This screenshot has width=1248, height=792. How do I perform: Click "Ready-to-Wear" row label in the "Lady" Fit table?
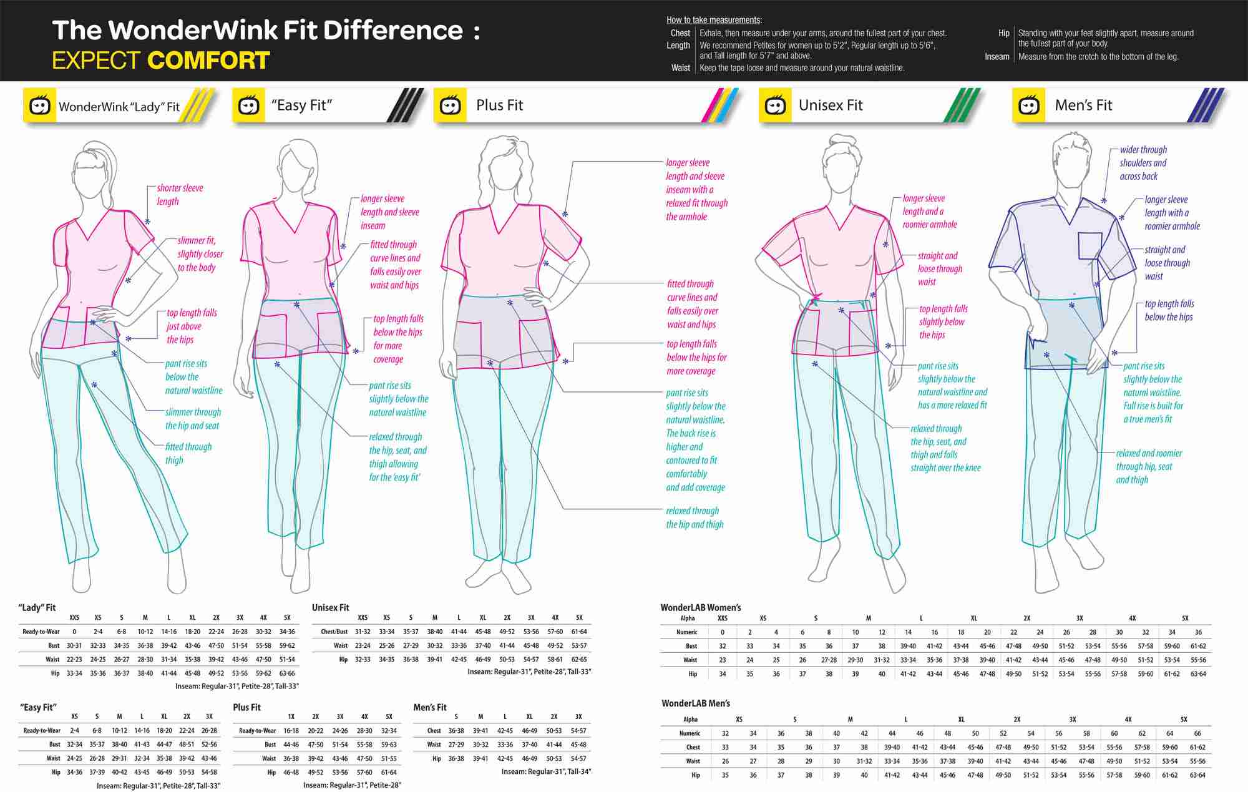41,632
